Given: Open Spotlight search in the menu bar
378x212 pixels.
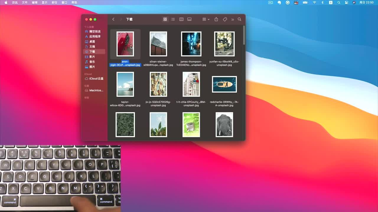Looking at the screenshot, I should pyautogui.click(x=339, y=2).
